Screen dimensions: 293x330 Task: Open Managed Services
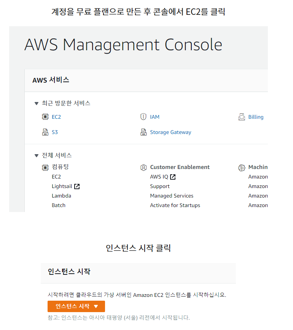point(171,195)
